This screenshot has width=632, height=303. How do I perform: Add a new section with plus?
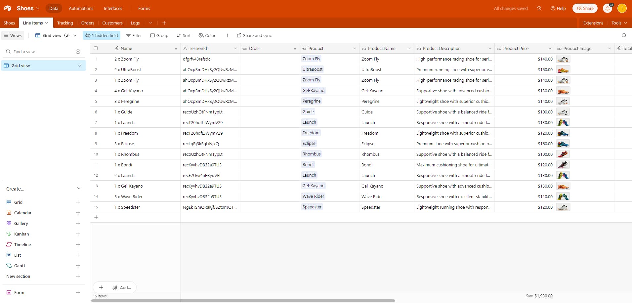coord(78,276)
